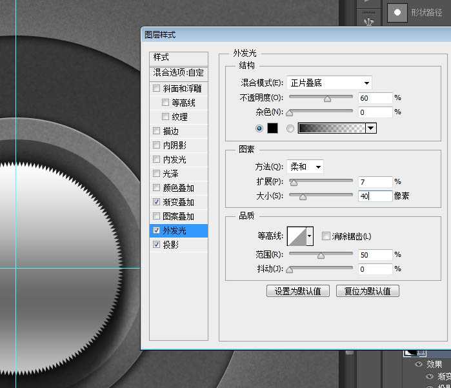Image resolution: width=451 pixels, height=388 pixels.
Task: Uncheck the 投影 (Drop Shadow) checkbox
Action: tap(157, 245)
